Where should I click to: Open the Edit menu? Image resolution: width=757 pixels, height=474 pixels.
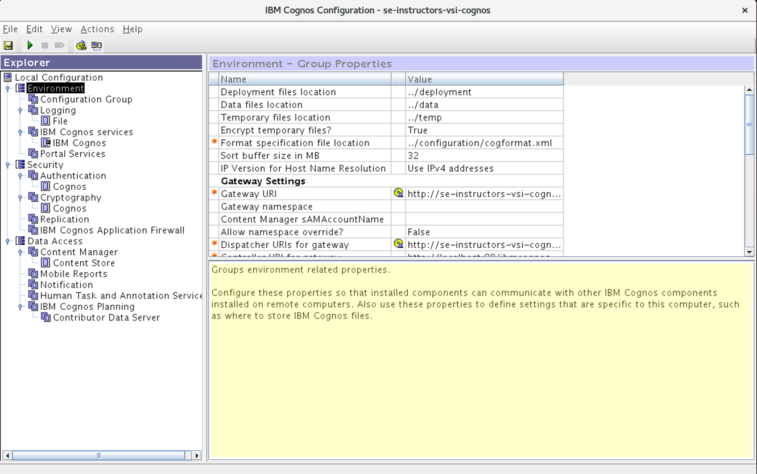pos(34,29)
